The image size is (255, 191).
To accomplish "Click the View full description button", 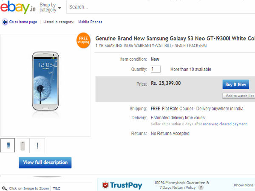I will [x=45, y=163].
